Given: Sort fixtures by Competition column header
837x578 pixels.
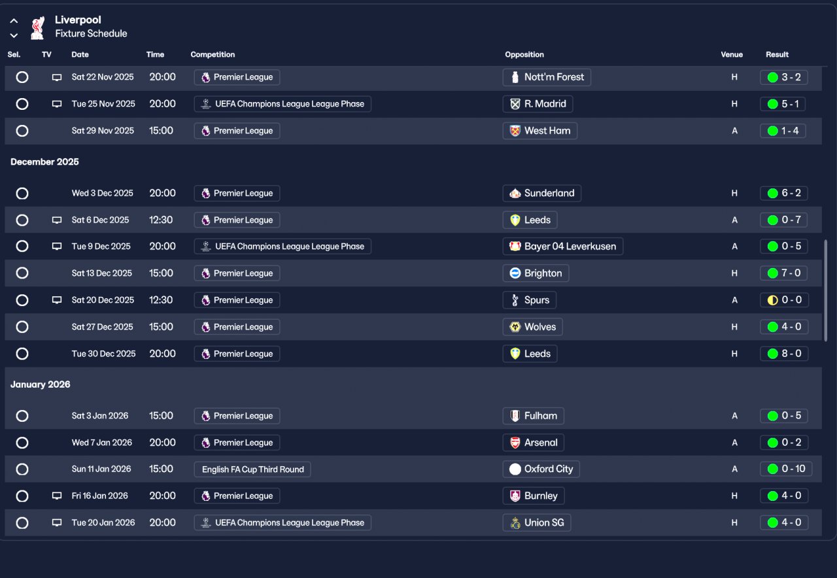Looking at the screenshot, I should coord(213,55).
